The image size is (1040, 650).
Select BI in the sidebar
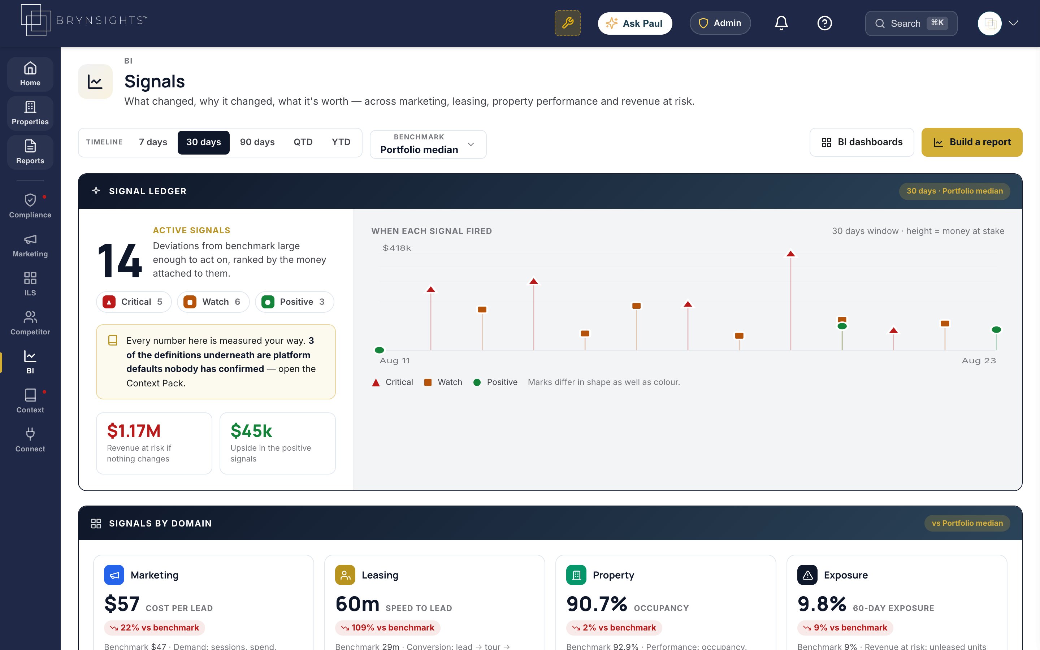pos(30,362)
